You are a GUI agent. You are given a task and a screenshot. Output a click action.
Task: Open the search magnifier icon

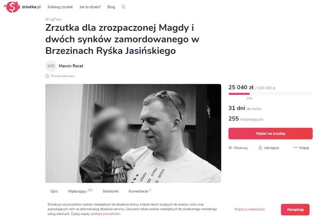[x=123, y=7]
